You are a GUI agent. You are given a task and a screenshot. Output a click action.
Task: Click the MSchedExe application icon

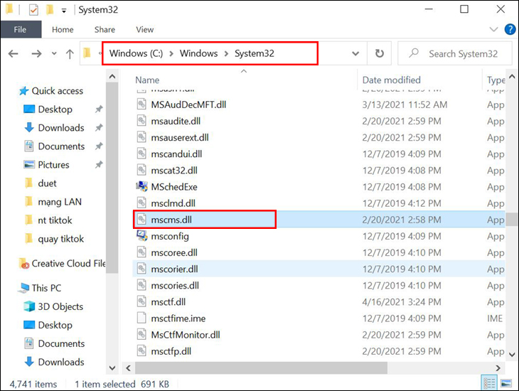141,187
